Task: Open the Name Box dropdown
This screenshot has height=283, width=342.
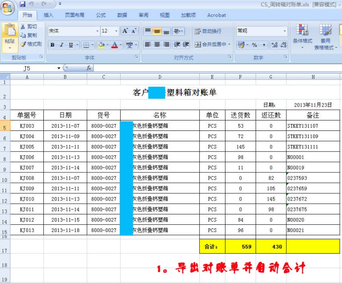Action: 59,68
